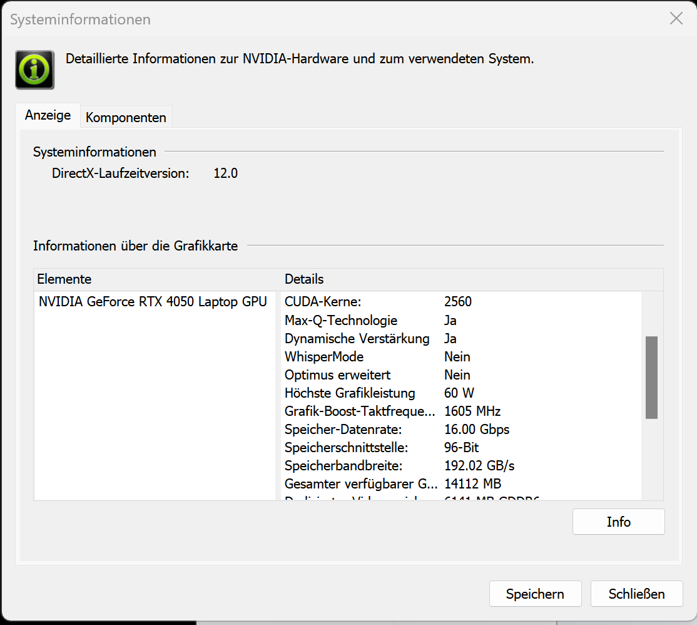The width and height of the screenshot is (697, 625).
Task: Select the Anzeige tab
Action: pos(48,116)
